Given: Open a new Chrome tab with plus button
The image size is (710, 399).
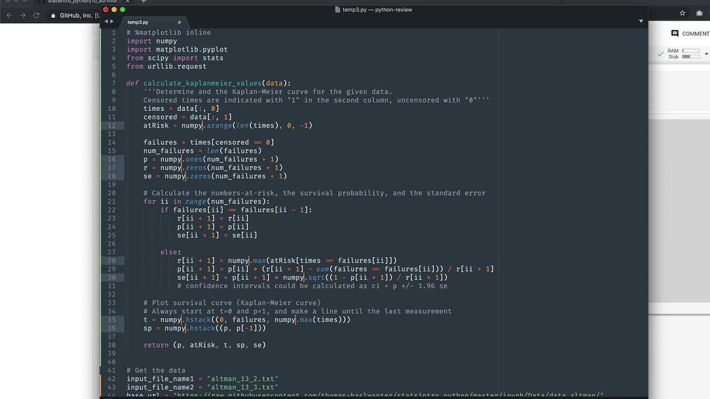Looking at the screenshot, I should pyautogui.click(x=143, y=2).
